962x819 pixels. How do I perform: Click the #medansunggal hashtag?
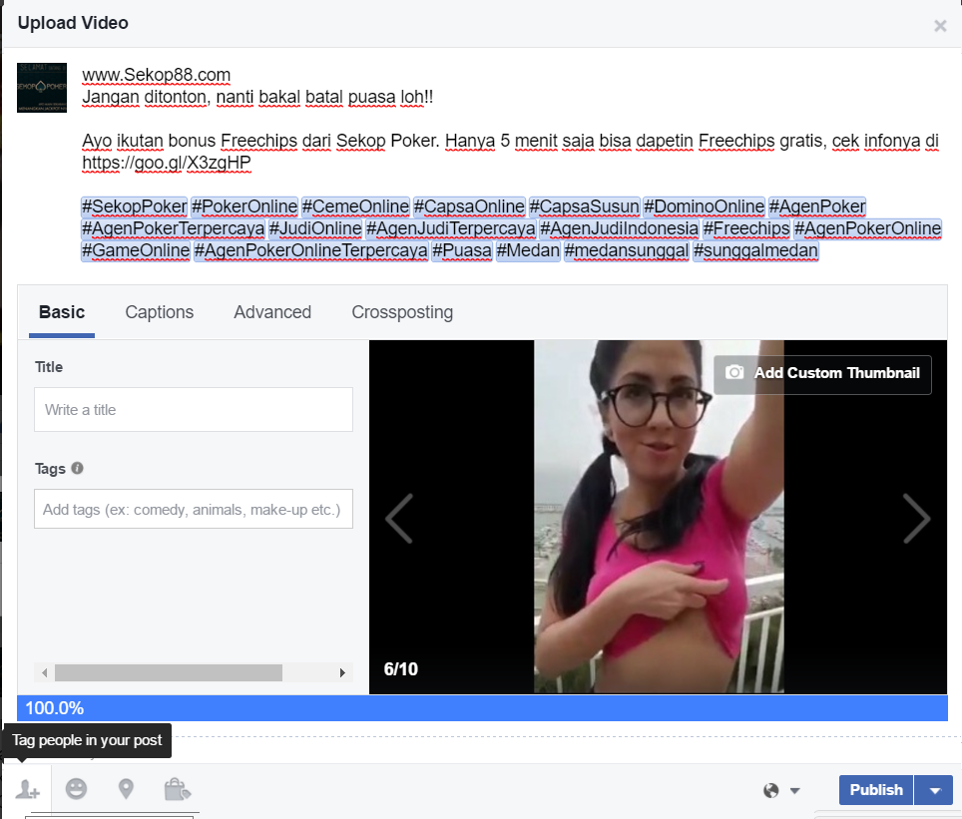pos(627,251)
